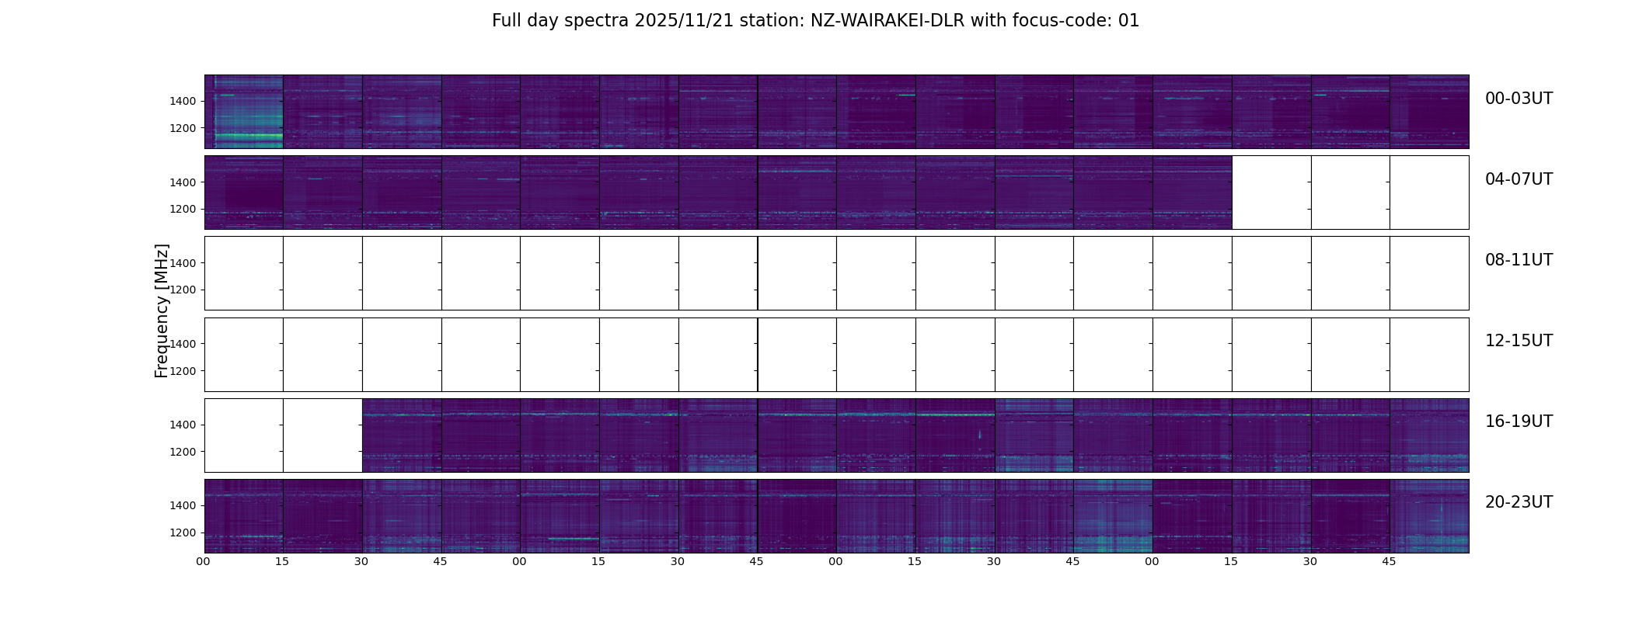Click the '00-03UT' row label
The height and width of the screenshot is (621, 1632).
pos(1519,99)
